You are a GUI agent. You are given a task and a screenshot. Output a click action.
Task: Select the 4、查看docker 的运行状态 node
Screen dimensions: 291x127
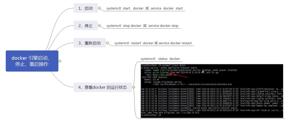coord(103,87)
